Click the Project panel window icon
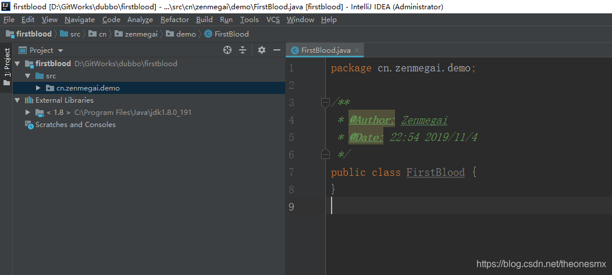612x275 pixels. click(23, 50)
